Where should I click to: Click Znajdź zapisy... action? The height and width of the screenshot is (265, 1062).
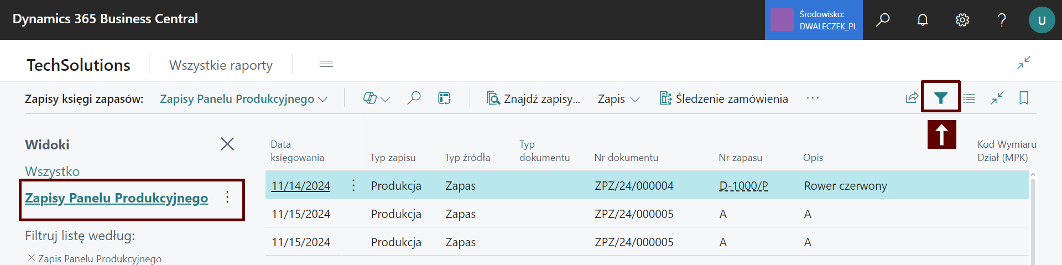click(x=533, y=99)
